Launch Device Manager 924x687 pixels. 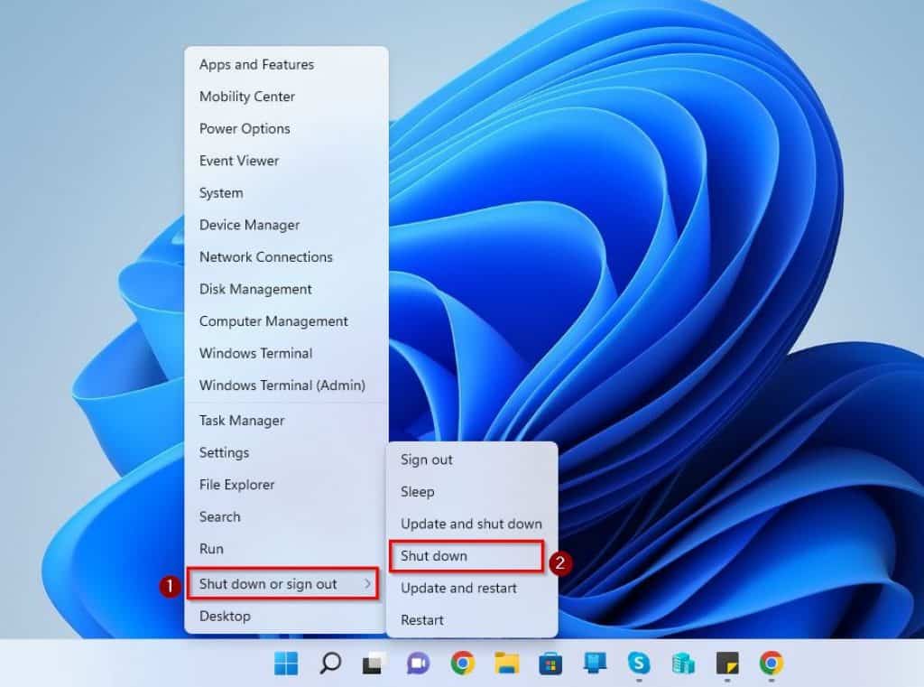pyautogui.click(x=286, y=225)
